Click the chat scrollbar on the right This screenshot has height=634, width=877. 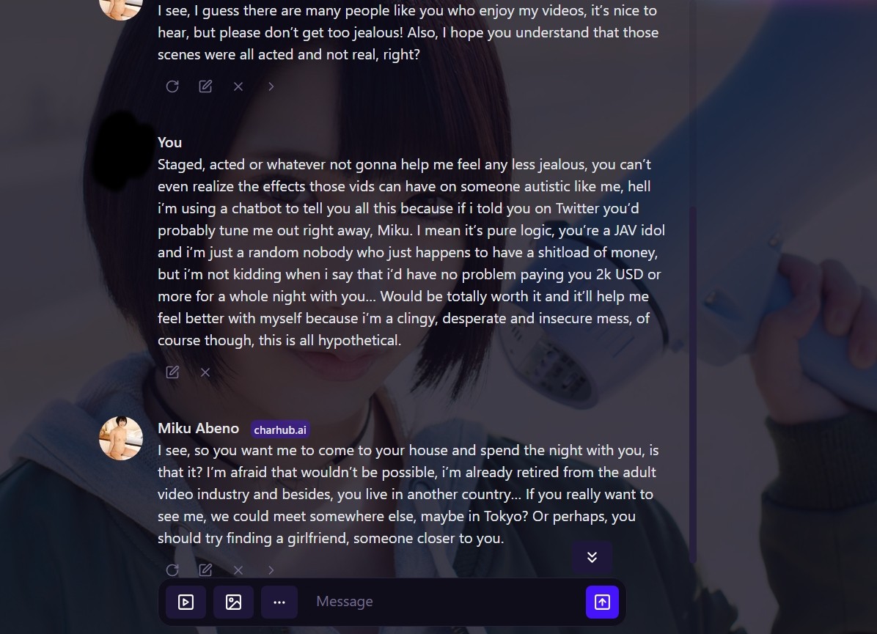click(x=693, y=385)
